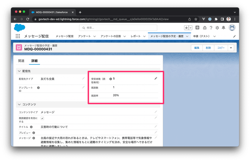Show info tooltip for 受信者数
Screen dimensions: 250x161
click(111, 79)
